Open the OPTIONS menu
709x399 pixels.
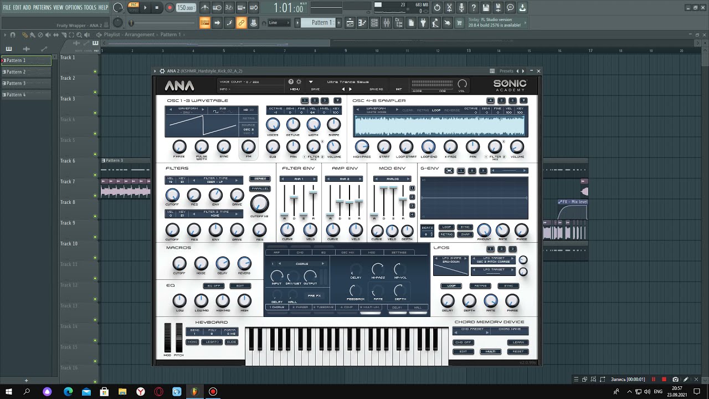(74, 7)
